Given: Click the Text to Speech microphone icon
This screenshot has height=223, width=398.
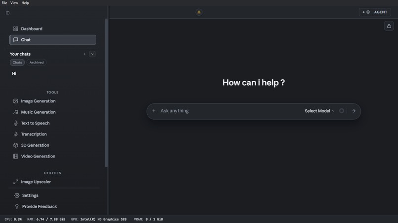Looking at the screenshot, I should pos(16,123).
